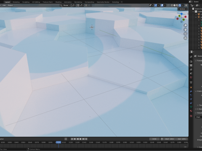Open the pivot point dropdown
The width and height of the screenshot is (202, 151).
pos(74,5)
